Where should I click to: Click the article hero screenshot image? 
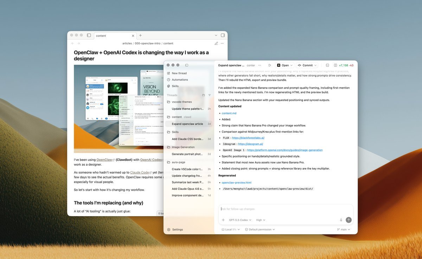tap(119, 109)
